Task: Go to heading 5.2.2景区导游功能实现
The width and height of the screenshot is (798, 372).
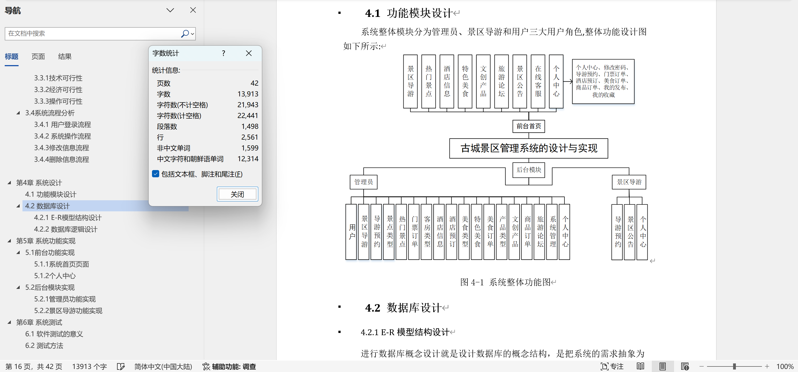Action: [x=68, y=311]
